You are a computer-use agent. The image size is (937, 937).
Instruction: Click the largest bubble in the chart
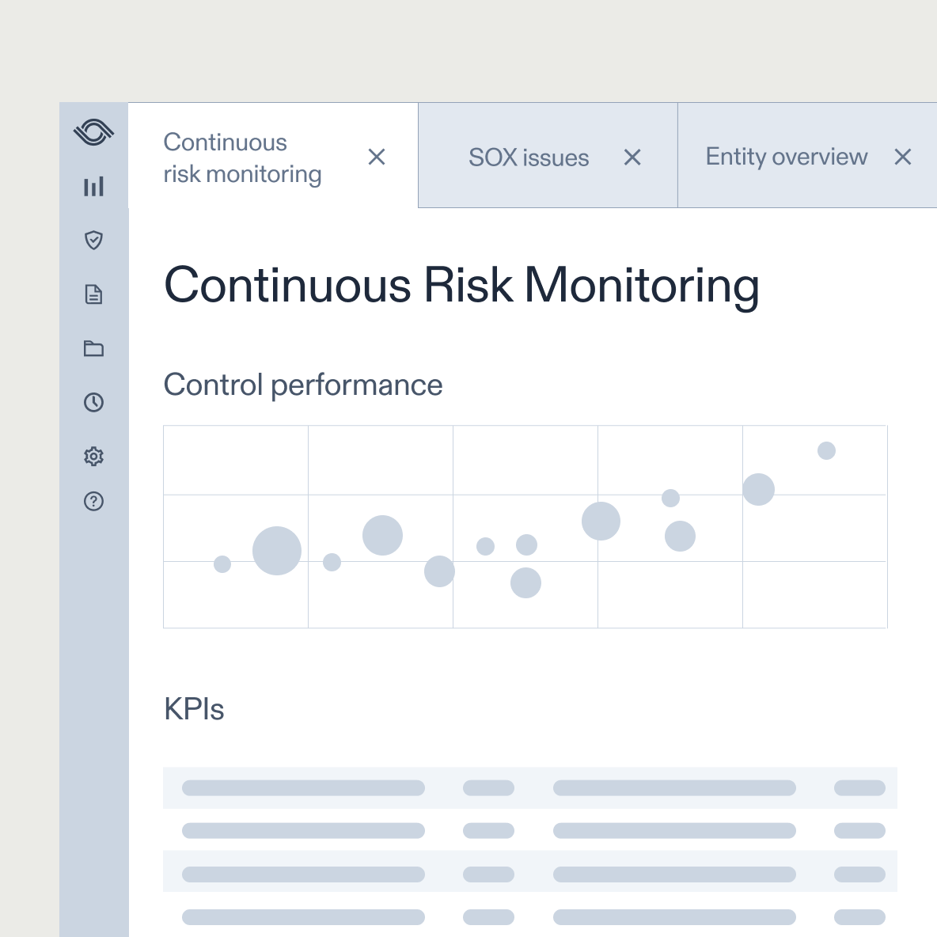pyautogui.click(x=276, y=552)
